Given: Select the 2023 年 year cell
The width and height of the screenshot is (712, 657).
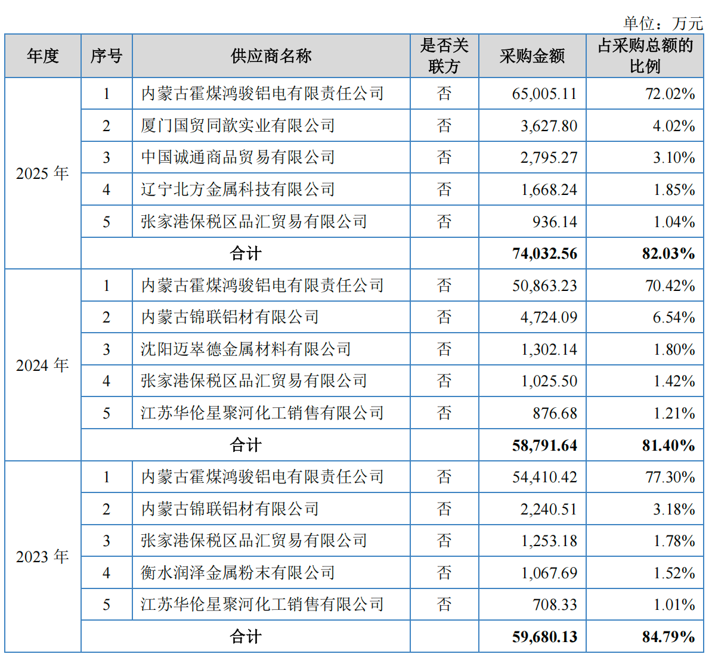Looking at the screenshot, I should click(x=42, y=557).
